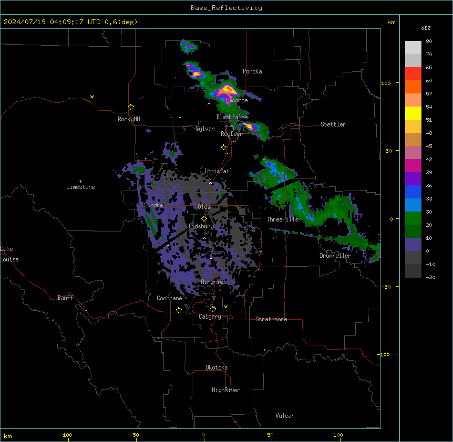
Task: Click the RedDeer city label
Action: tap(232, 134)
